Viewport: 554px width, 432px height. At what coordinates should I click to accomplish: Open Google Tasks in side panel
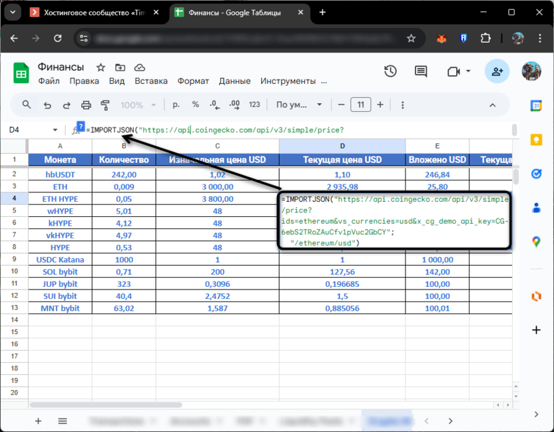pos(536,174)
